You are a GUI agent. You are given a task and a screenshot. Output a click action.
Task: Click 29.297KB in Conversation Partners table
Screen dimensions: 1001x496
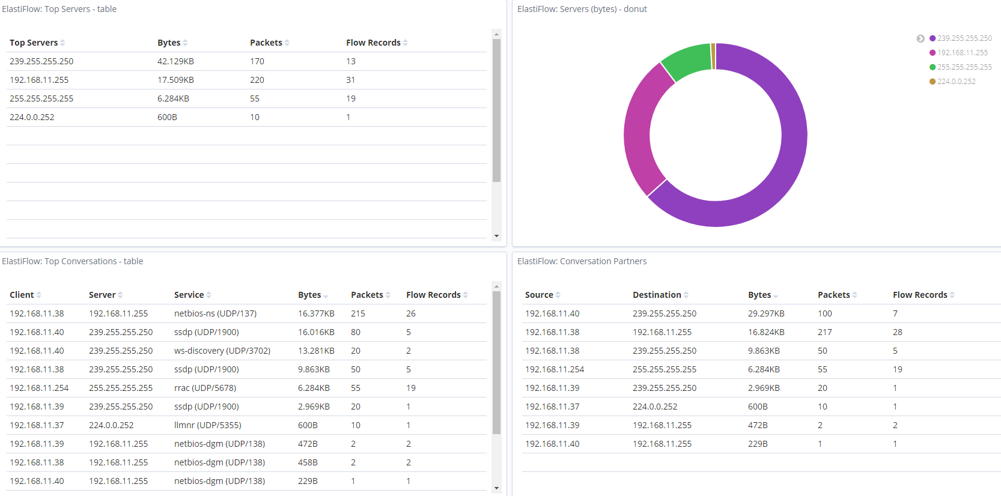[x=766, y=313]
